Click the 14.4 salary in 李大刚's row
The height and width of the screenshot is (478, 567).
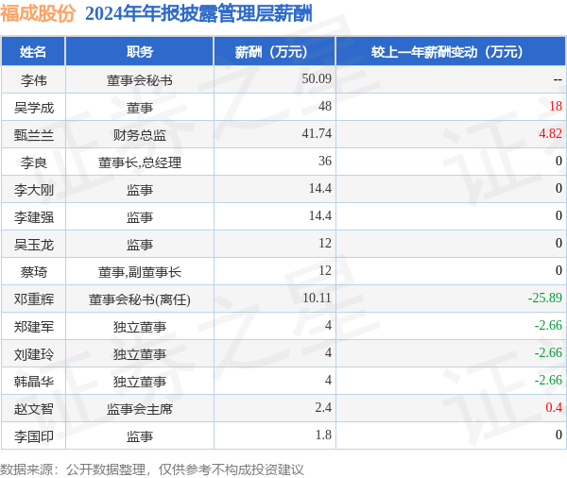pyautogui.click(x=320, y=188)
